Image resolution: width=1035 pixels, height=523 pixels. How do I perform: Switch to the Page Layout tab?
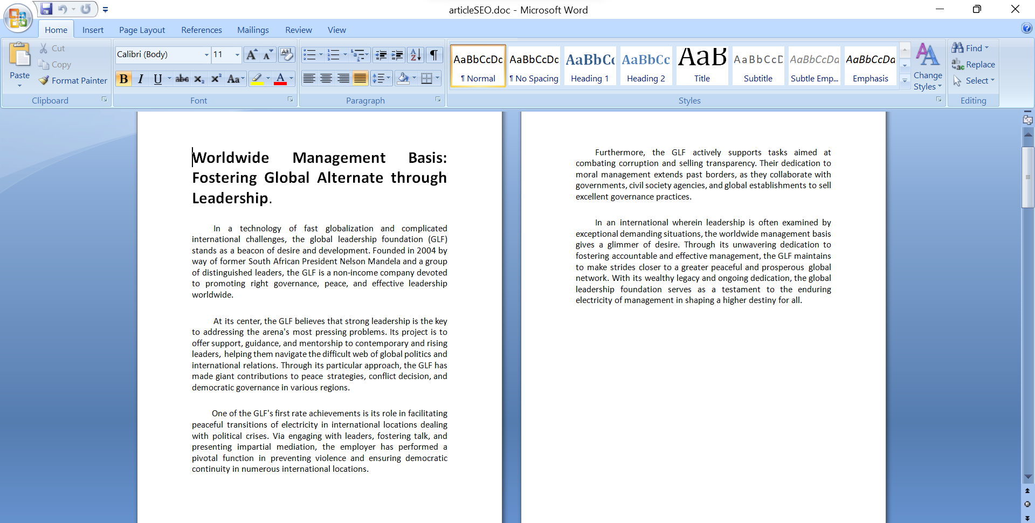tap(142, 30)
